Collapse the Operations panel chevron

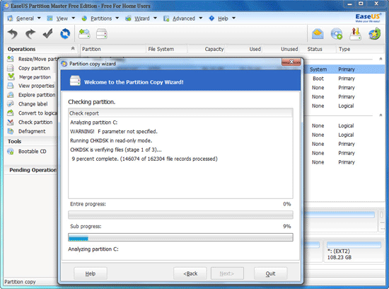click(x=73, y=48)
